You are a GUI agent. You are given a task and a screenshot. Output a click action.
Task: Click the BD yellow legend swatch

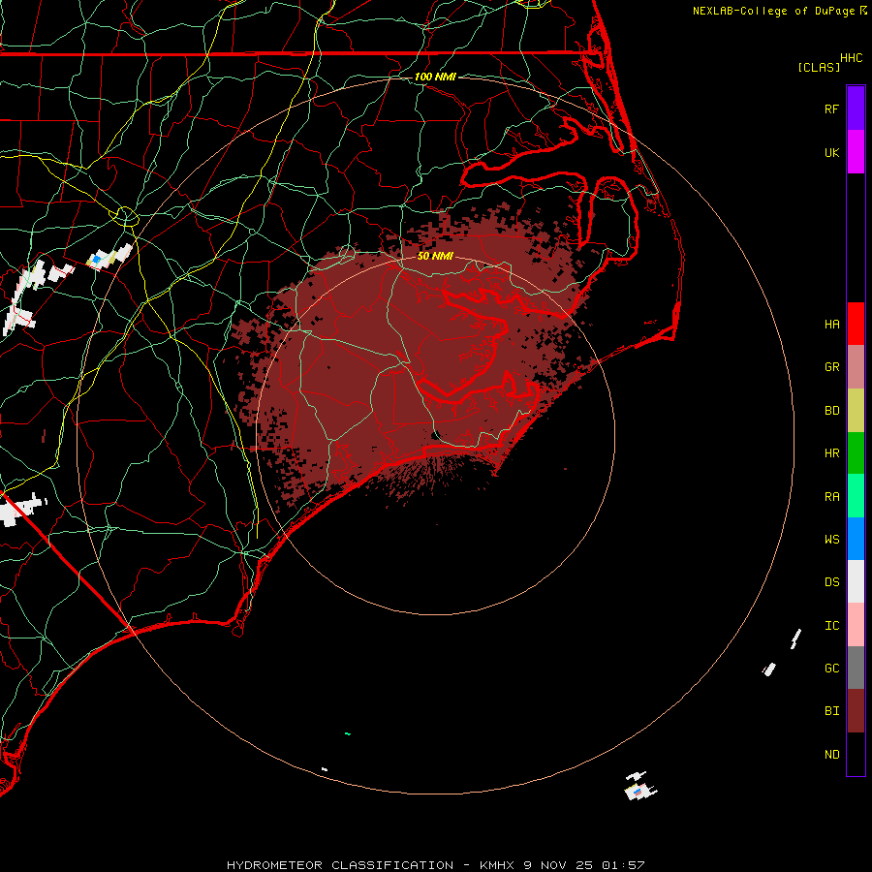pos(856,411)
